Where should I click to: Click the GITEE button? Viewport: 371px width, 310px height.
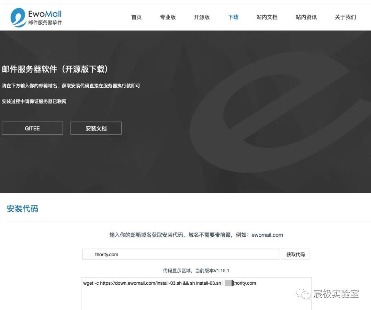coord(32,128)
